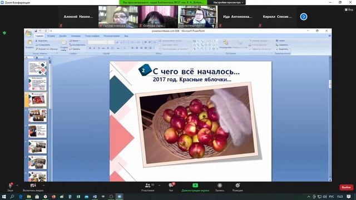Screen dimensions: 356x200
Task: Click the center text alignment icon
Action: [137, 48]
